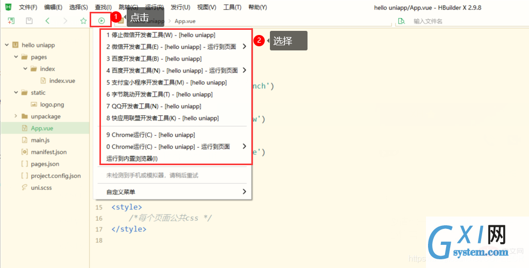The image size is (529, 268).
Task: Select project.config.json in the project tree
Action: [x=56, y=175]
